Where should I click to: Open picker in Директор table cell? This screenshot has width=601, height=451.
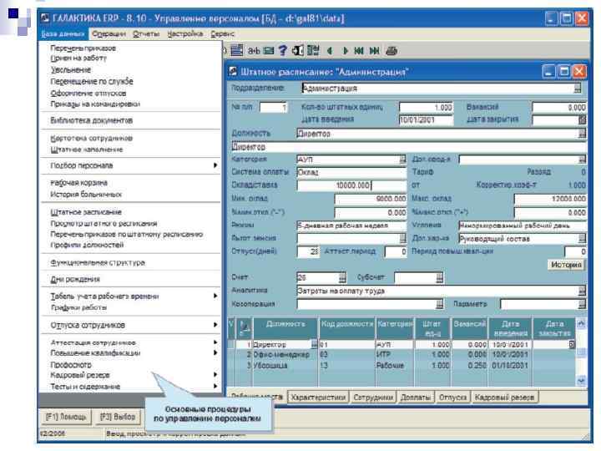point(315,344)
